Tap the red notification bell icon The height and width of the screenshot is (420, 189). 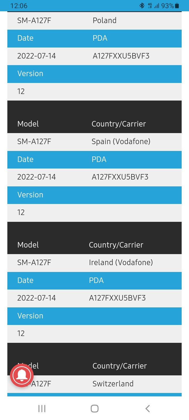[22, 375]
